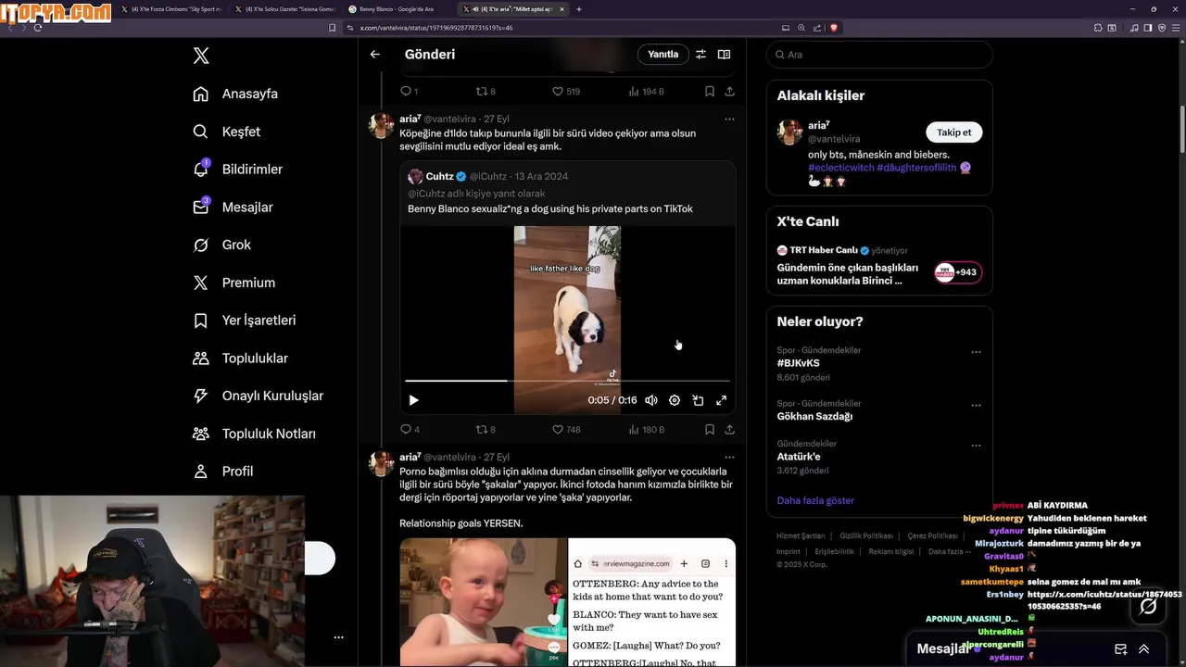Share the post with 748 likes

(x=730, y=430)
